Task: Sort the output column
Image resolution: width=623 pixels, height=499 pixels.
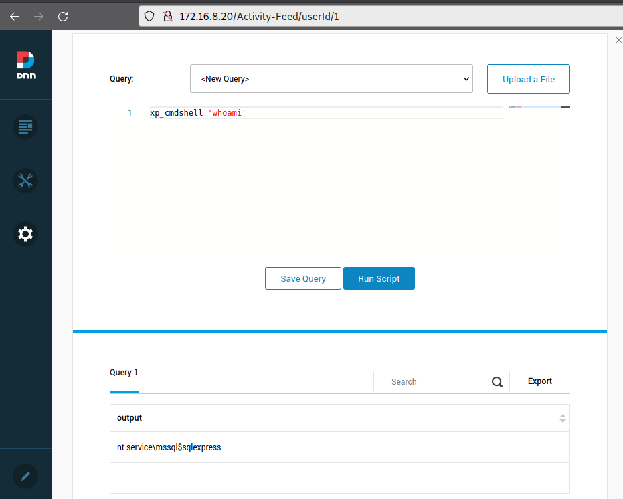Action: point(562,418)
